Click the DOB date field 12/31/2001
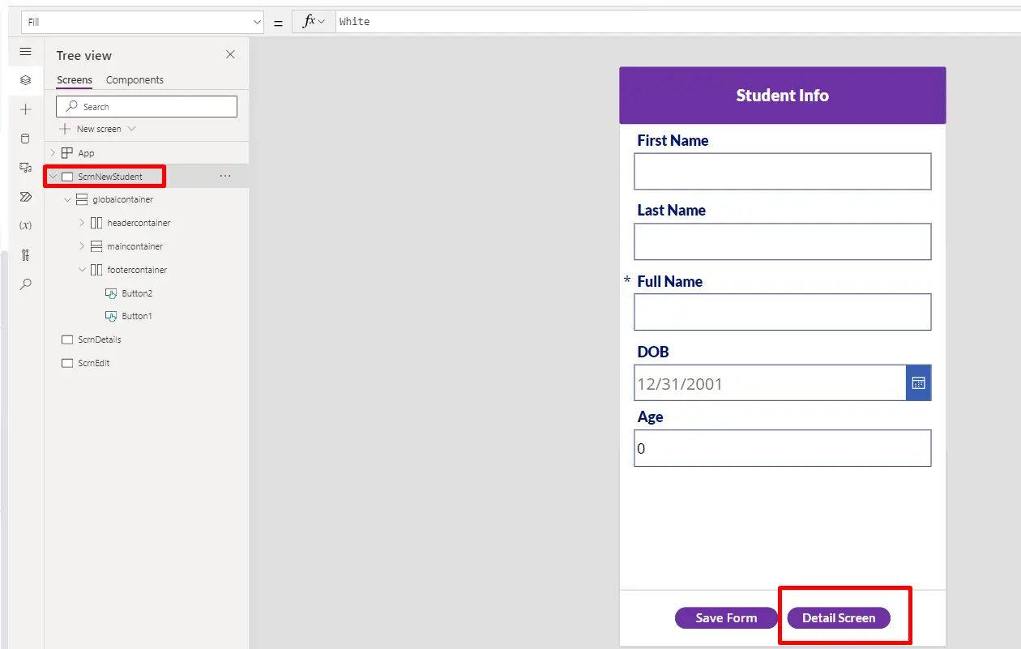1021x649 pixels. point(770,383)
